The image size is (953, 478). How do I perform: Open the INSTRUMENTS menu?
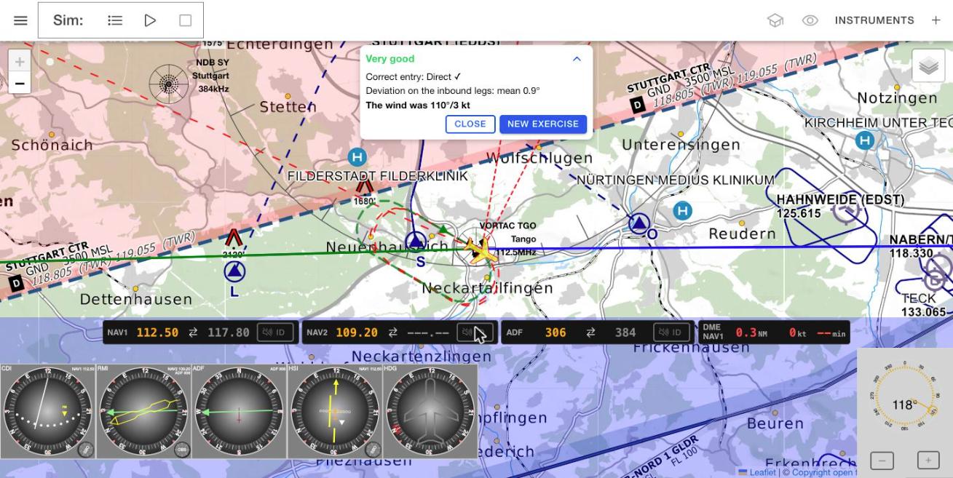tap(874, 20)
